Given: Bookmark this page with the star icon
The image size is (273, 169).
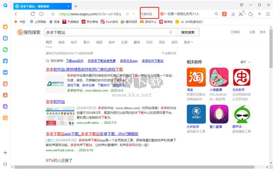Looking at the screenshot, I should click(x=53, y=14).
